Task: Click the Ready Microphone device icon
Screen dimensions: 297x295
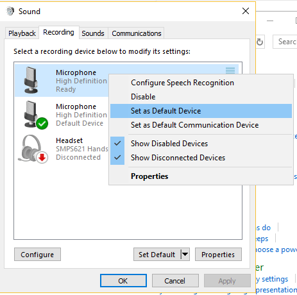Action: pos(31,80)
